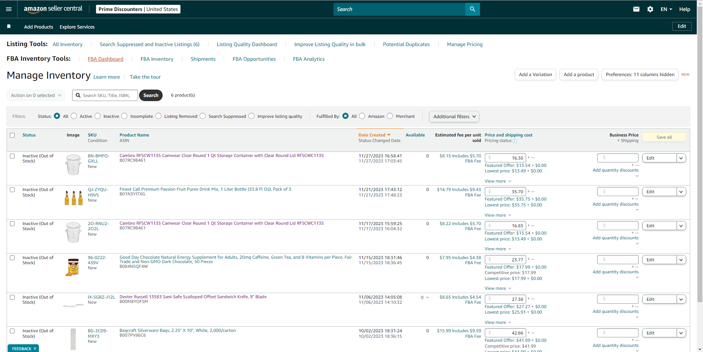Open the FBA Dashboard tab

105,59
